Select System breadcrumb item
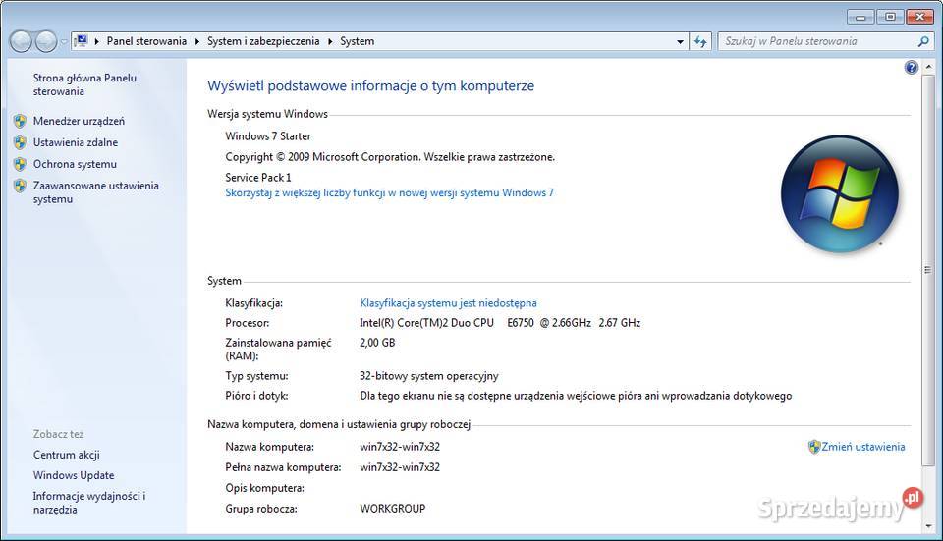This screenshot has width=943, height=541. 358,41
